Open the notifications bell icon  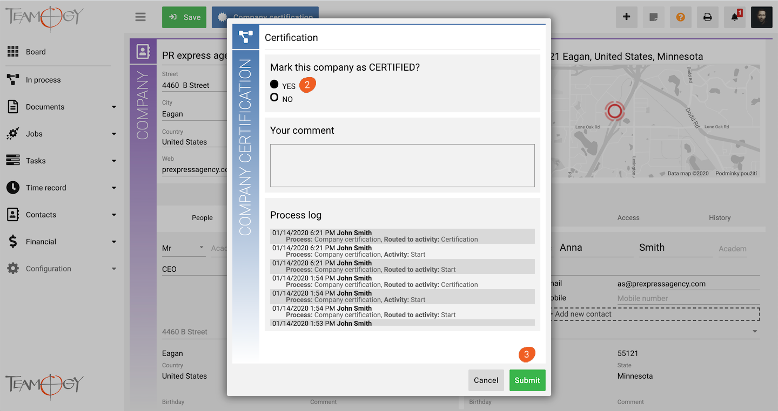coord(735,17)
